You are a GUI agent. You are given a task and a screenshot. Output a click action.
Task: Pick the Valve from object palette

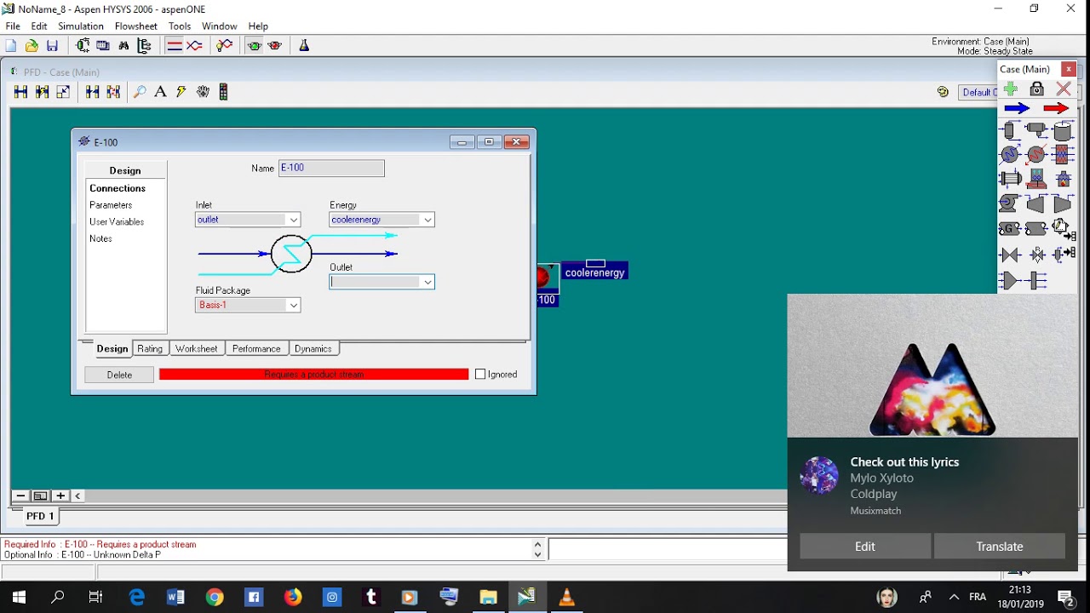click(x=1010, y=255)
